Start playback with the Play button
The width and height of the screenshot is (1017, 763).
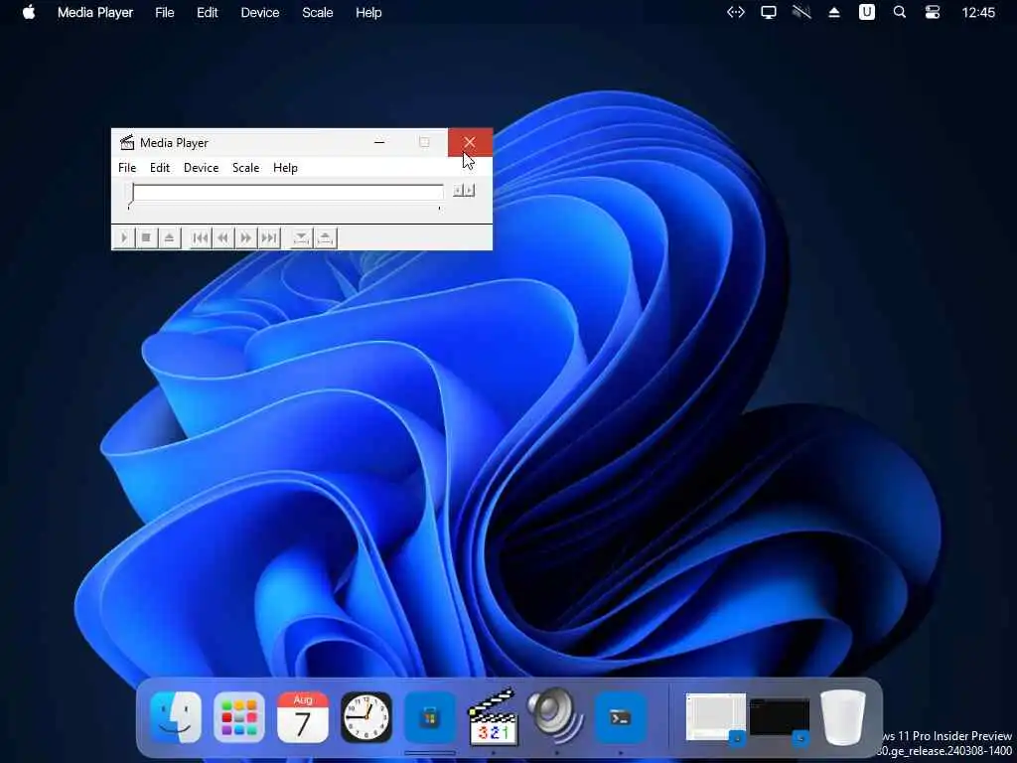coord(124,238)
